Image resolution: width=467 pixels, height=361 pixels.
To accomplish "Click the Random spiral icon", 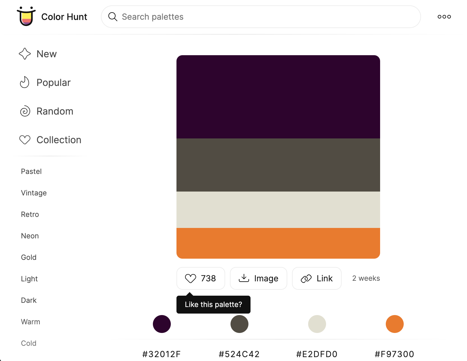I will click(x=25, y=111).
